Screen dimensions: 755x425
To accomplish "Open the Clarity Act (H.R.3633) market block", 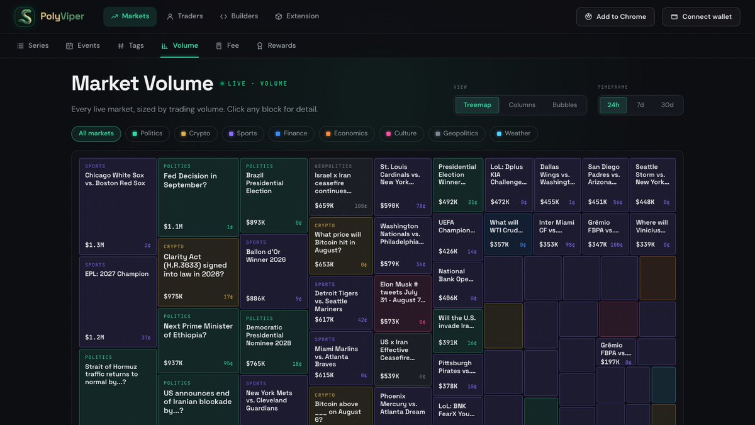I will tap(198, 272).
